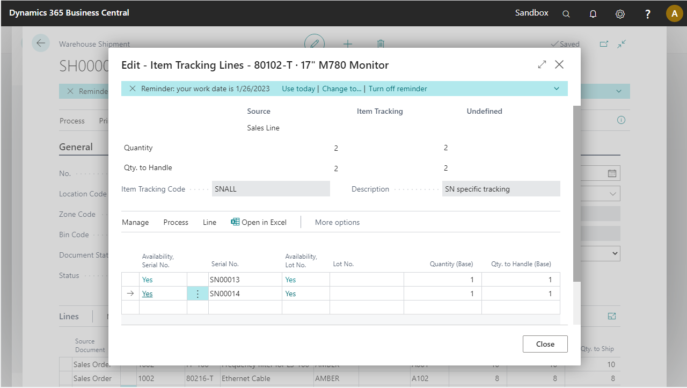Open the help question mark
687x388 pixels.
(x=648, y=14)
